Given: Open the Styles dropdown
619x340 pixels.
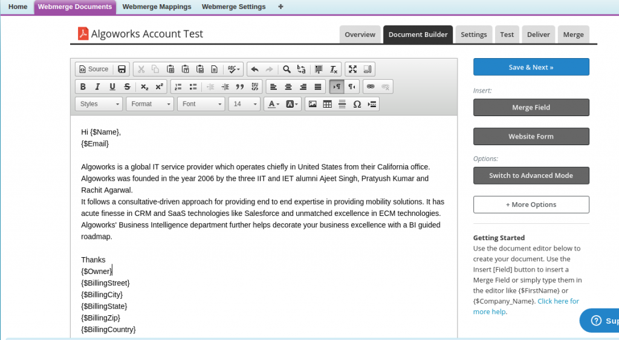Looking at the screenshot, I should (x=99, y=104).
